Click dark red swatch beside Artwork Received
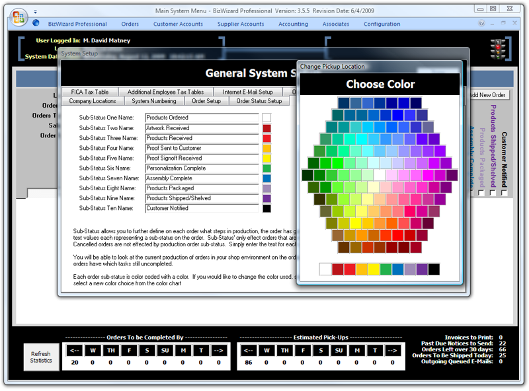The height and width of the screenshot is (391, 529). (266, 128)
